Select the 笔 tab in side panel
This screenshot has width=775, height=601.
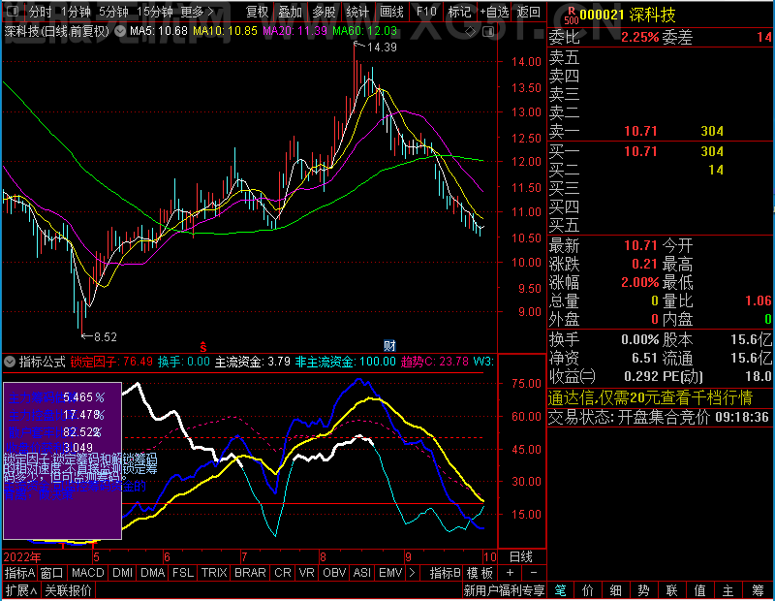560,590
